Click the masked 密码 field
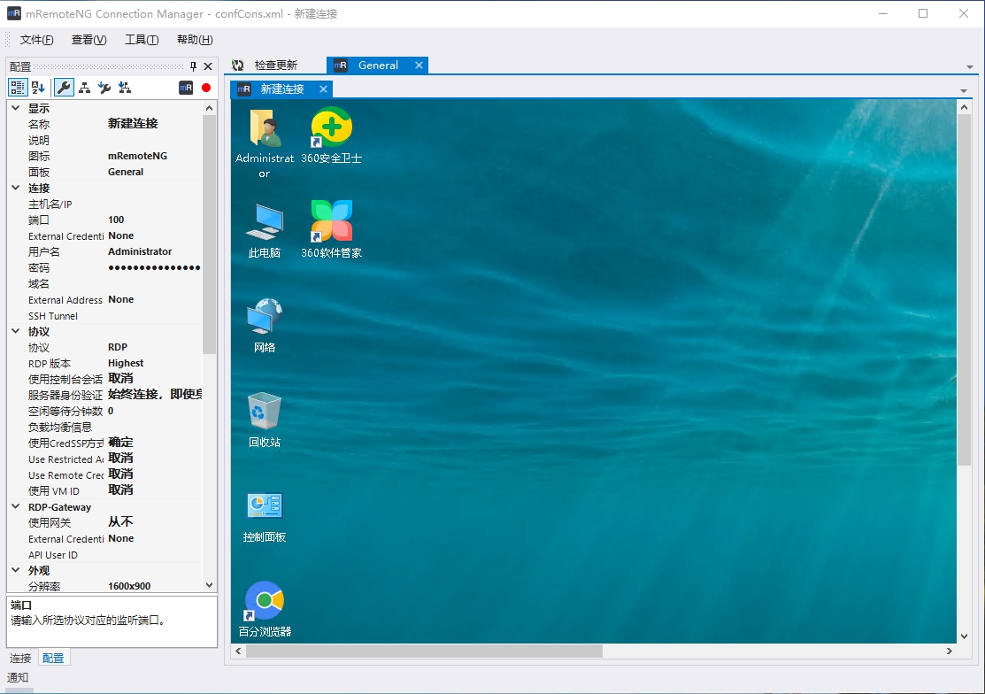 (154, 267)
